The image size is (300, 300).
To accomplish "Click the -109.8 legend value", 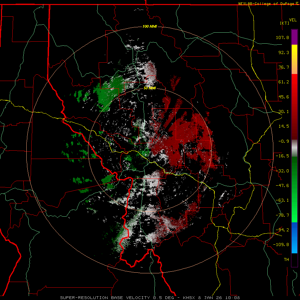I will (x=281, y=245).
